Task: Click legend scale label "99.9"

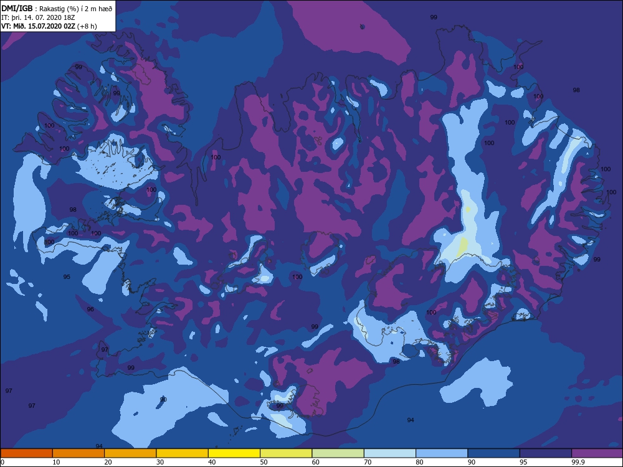Action: pyautogui.click(x=578, y=462)
